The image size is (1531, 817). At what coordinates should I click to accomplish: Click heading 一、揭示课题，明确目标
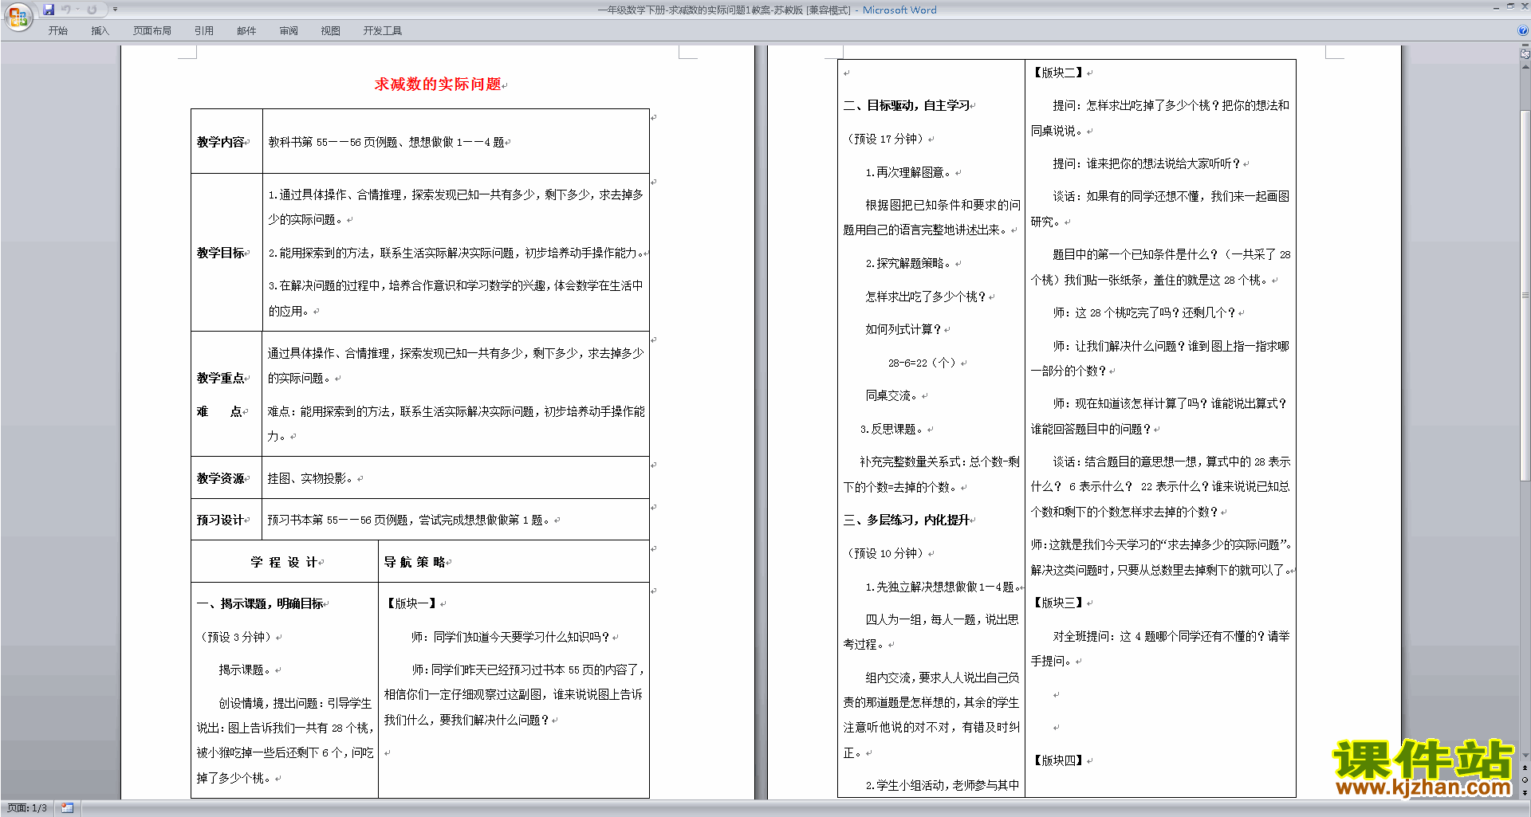(x=260, y=603)
